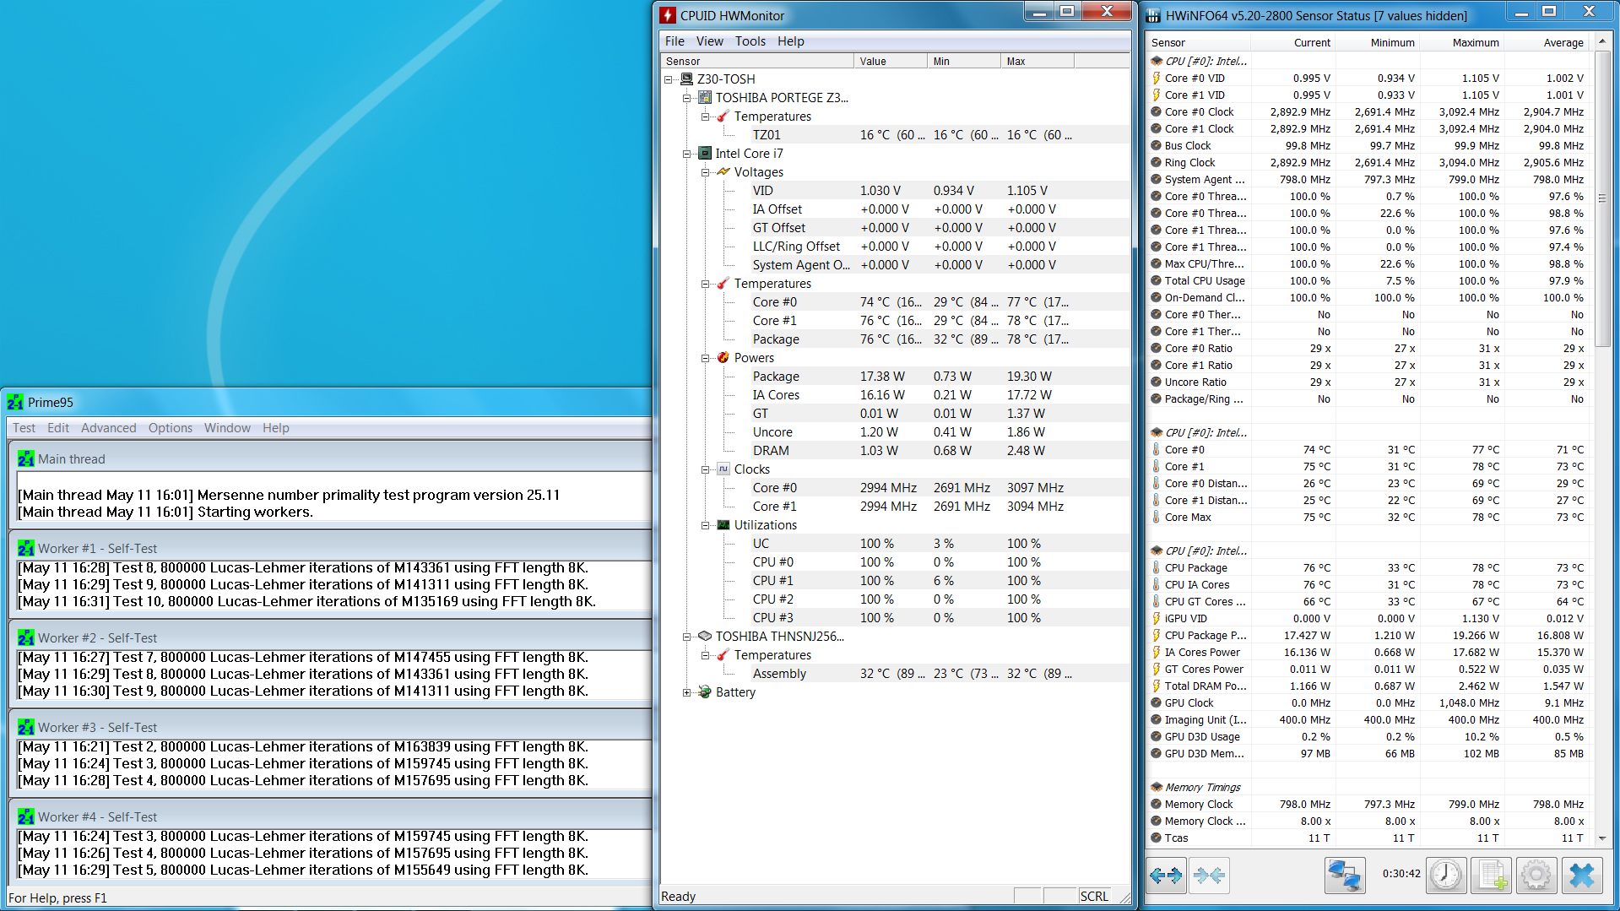Select the GPU Clock row in HWiNFO

coord(1368,702)
